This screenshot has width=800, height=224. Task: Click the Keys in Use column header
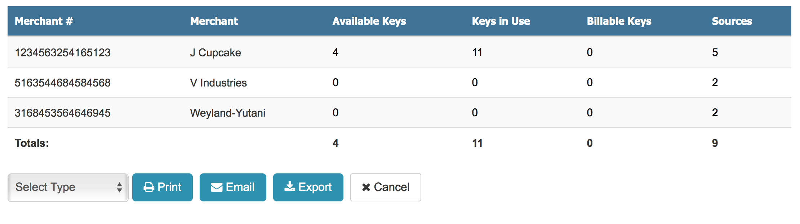point(501,21)
